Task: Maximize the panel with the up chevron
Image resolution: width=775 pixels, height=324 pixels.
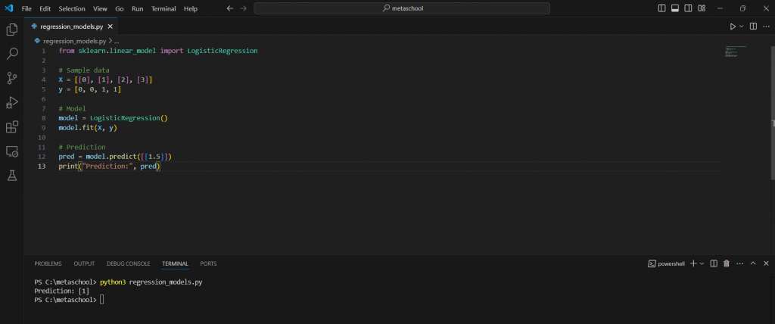Action: point(753,263)
